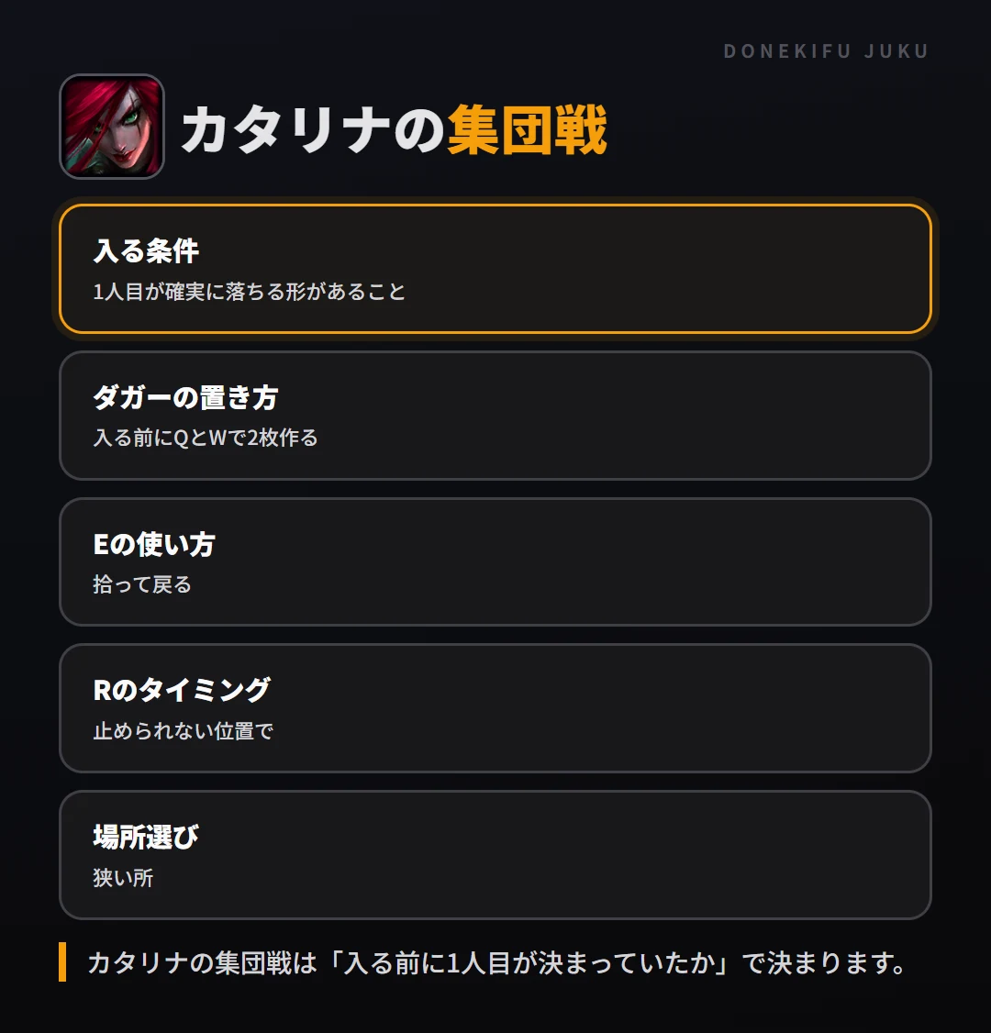
Task: Choose the Rのタイミング card
Action: (x=495, y=708)
